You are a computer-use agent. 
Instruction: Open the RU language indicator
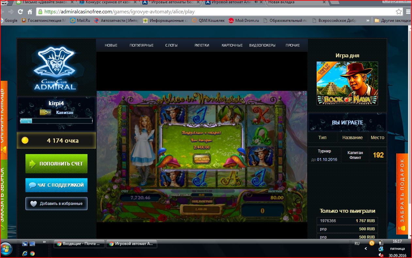(x=357, y=243)
